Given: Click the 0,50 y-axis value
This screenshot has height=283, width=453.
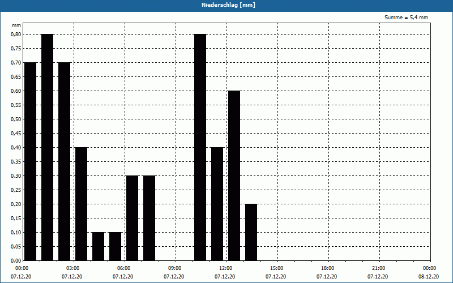Looking at the screenshot, I should click(x=16, y=119).
